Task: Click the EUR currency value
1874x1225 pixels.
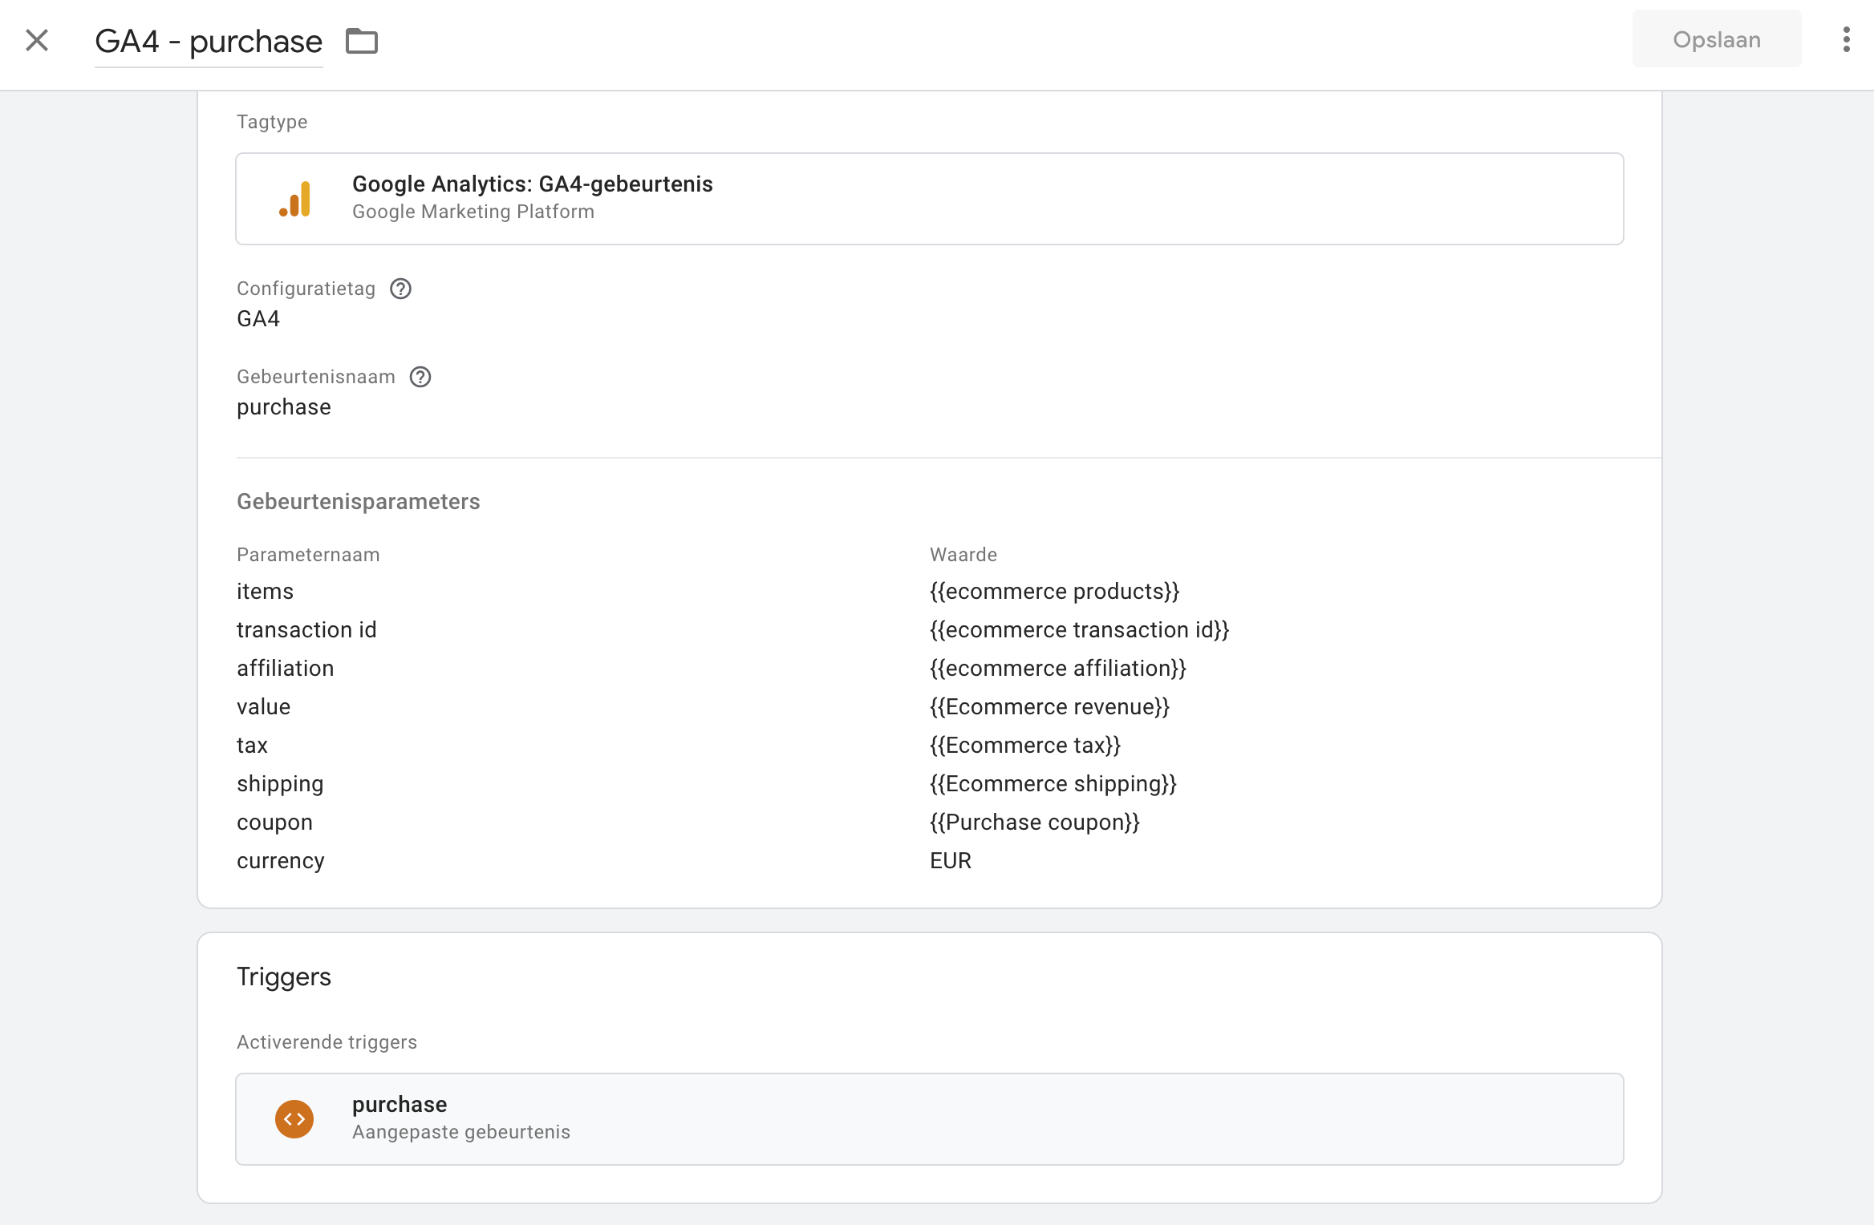Action: tap(951, 861)
